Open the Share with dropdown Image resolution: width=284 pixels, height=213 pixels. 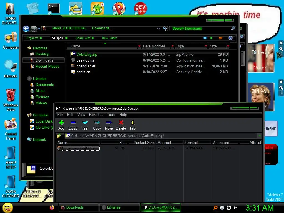point(85,38)
